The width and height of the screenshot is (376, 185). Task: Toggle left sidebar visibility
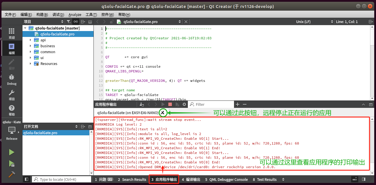coord(27,179)
